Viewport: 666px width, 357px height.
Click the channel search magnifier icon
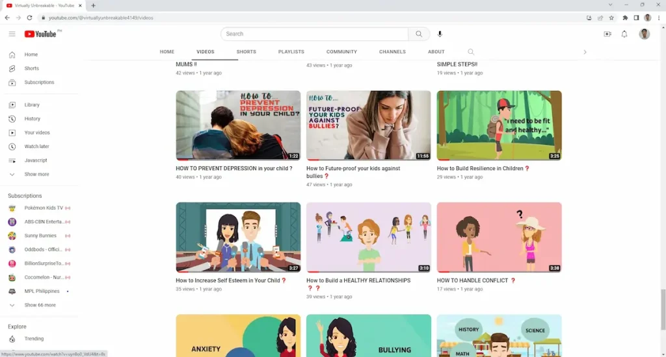tap(471, 52)
